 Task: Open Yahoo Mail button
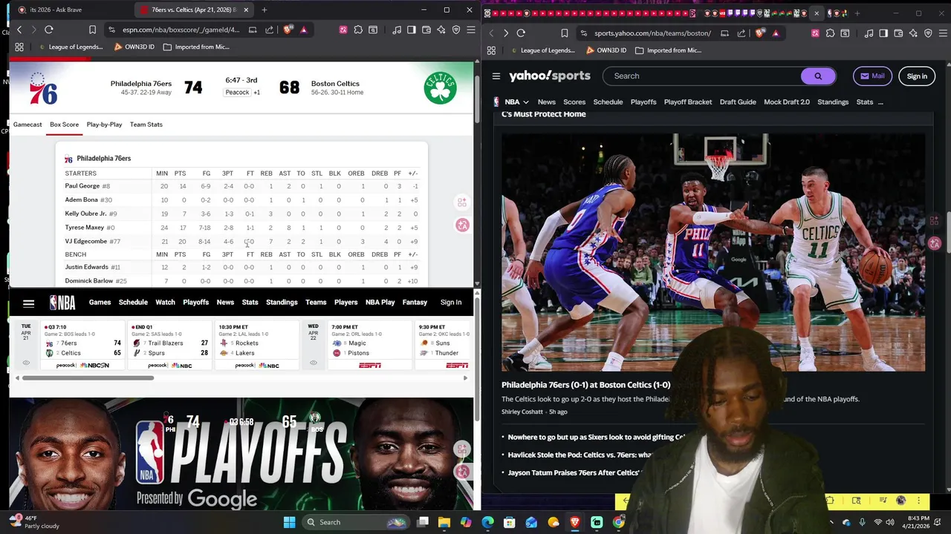pos(872,76)
